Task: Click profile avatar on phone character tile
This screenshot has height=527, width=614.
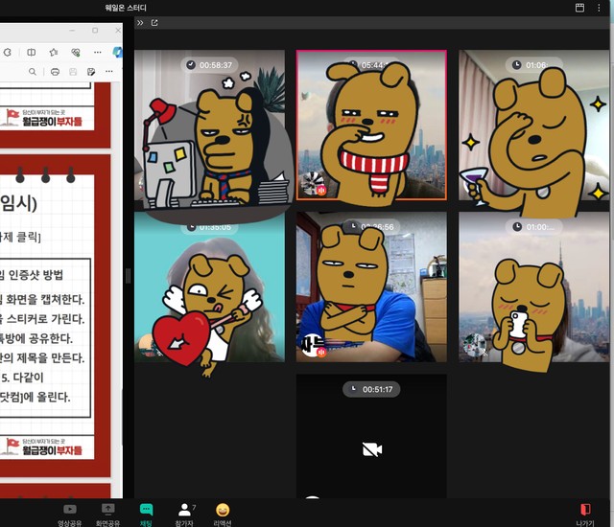Action: tap(474, 344)
